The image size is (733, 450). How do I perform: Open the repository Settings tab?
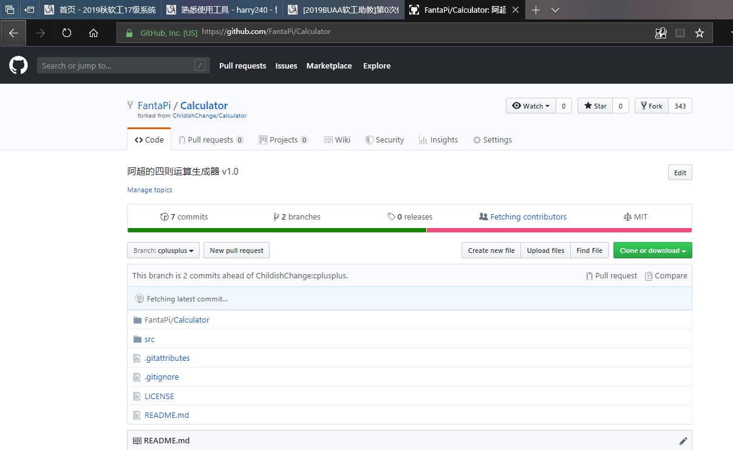pos(493,139)
